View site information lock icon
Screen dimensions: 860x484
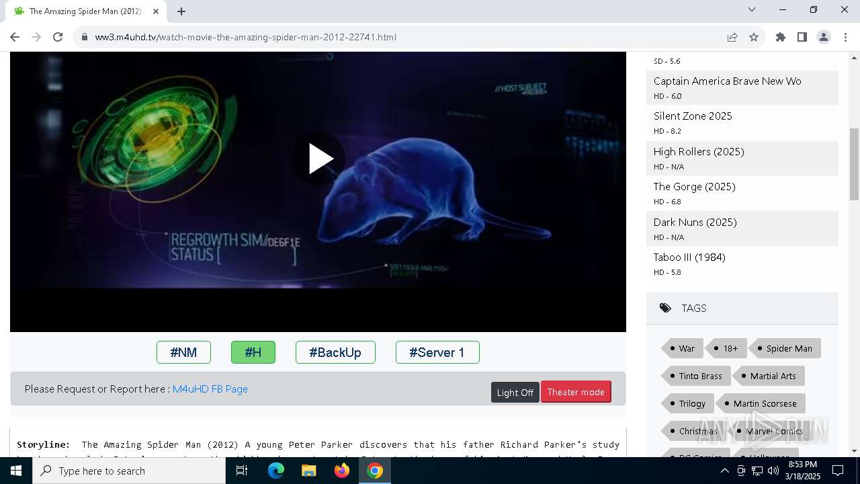click(84, 37)
